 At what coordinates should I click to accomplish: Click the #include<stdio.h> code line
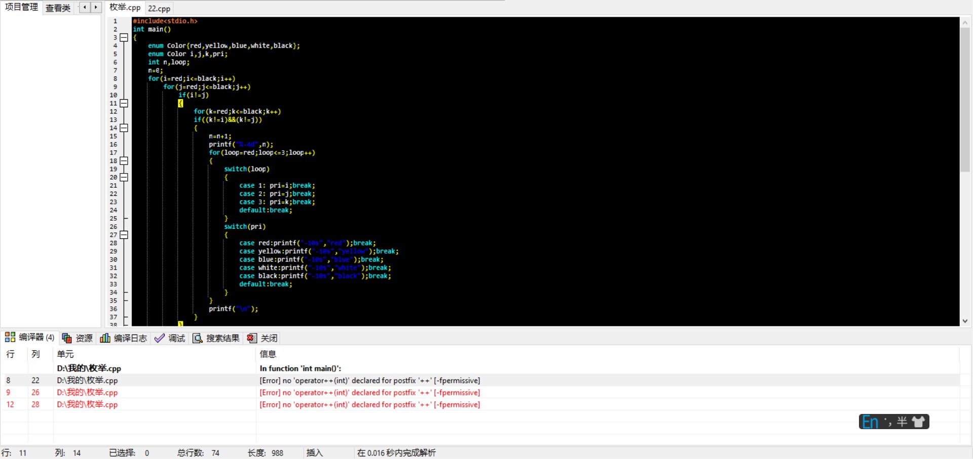click(165, 21)
